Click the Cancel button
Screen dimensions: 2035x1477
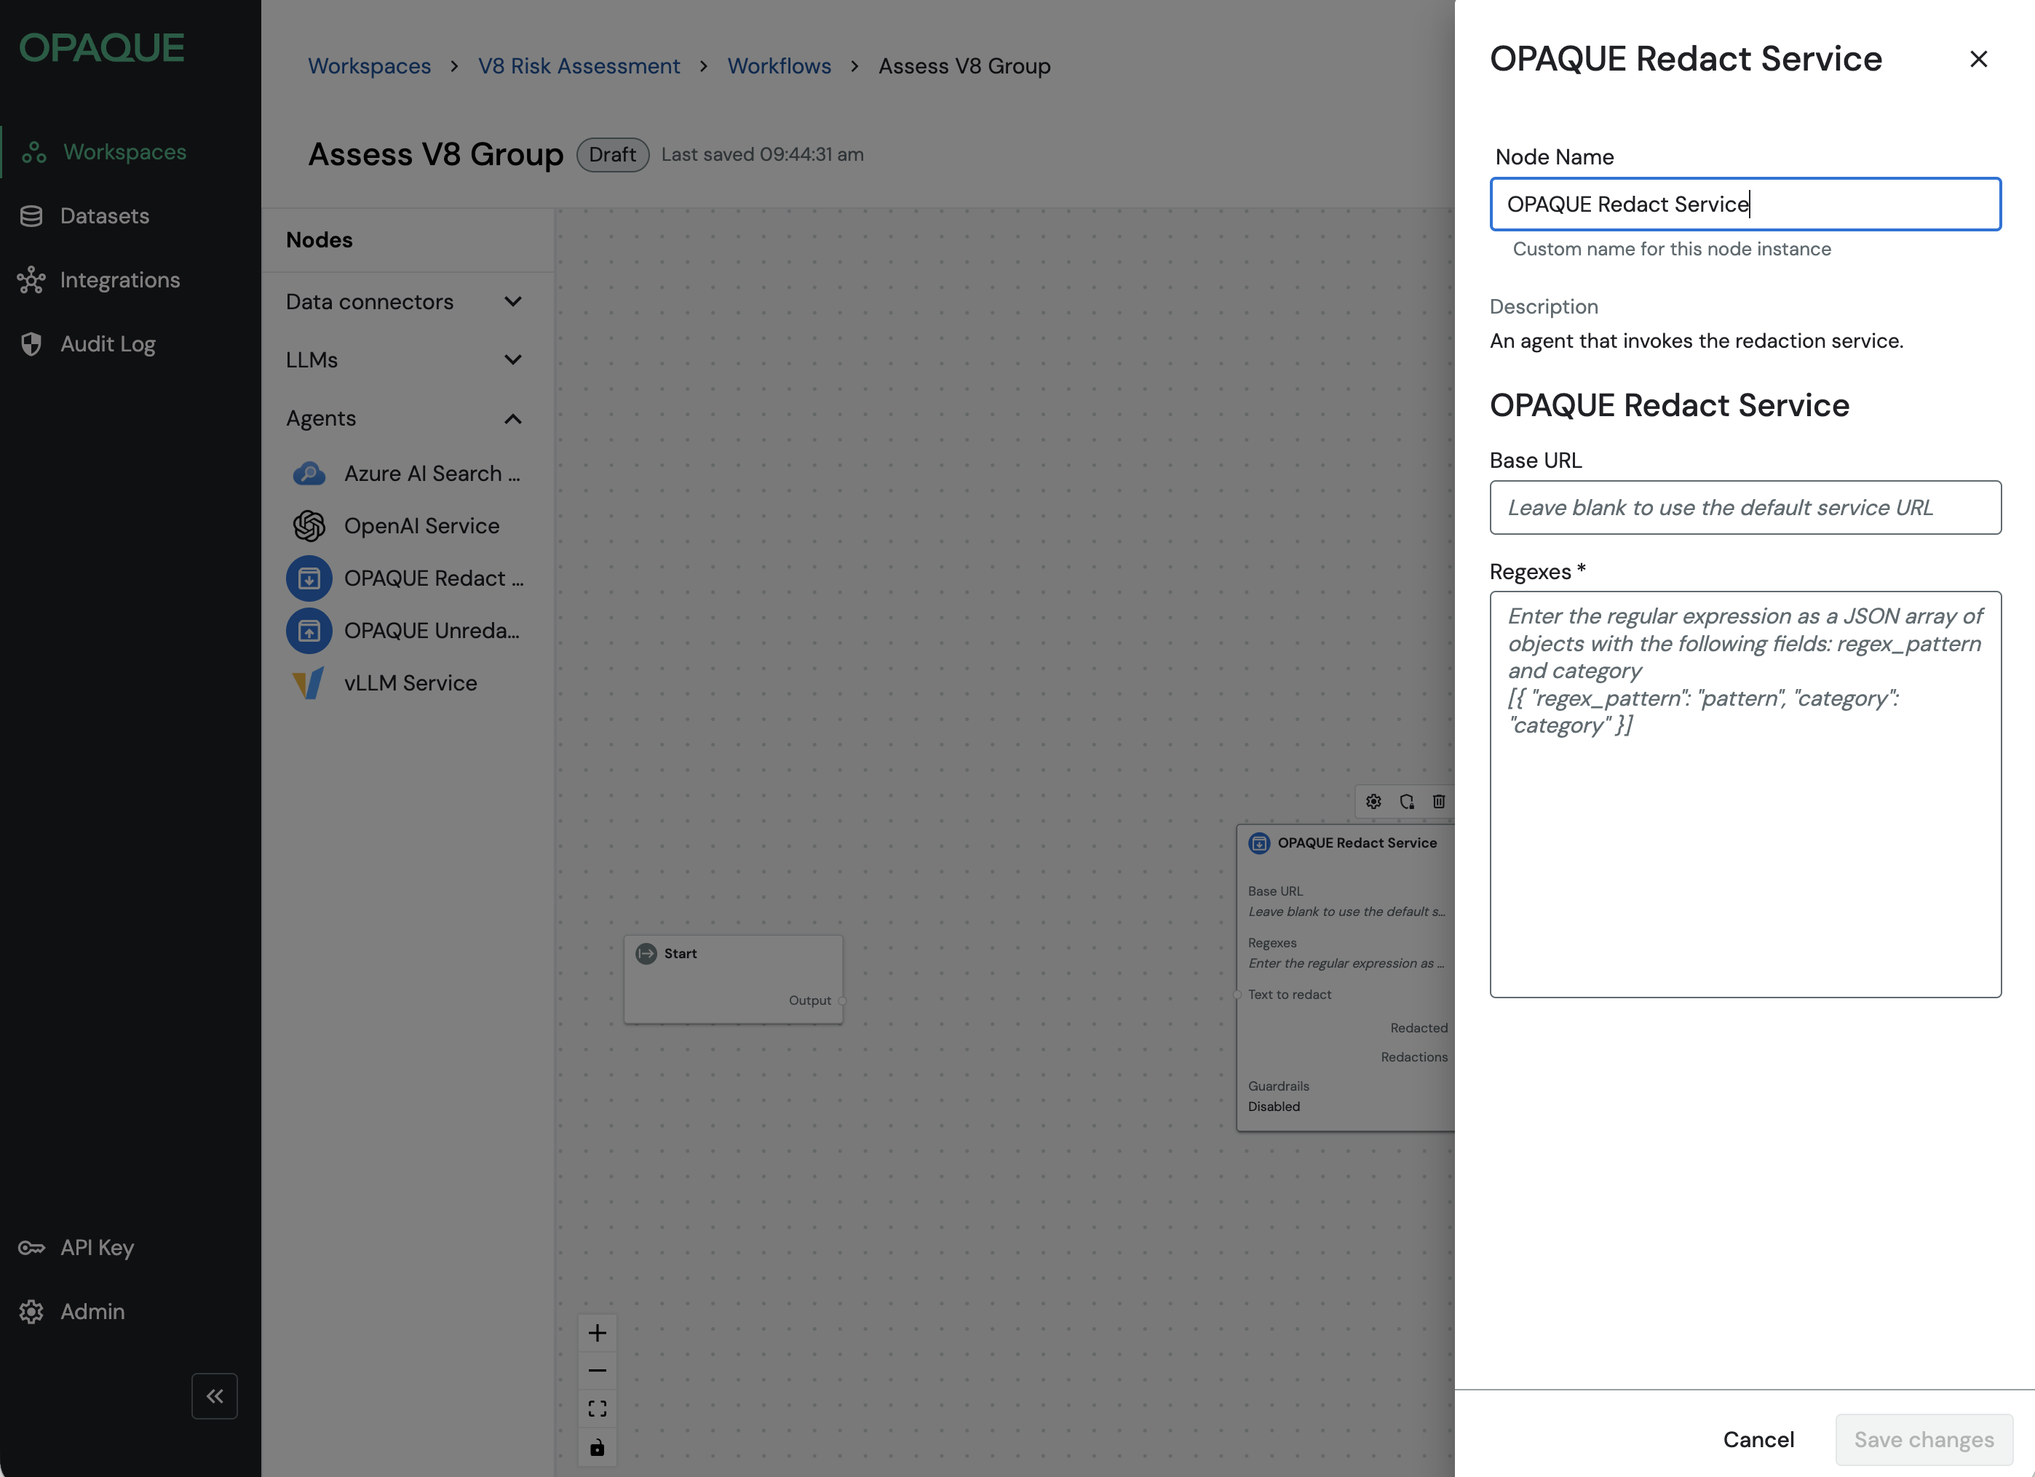(1758, 1439)
